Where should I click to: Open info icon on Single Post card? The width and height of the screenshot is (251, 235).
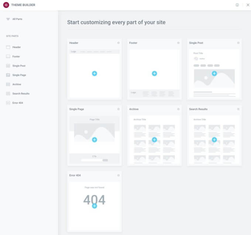point(238,43)
